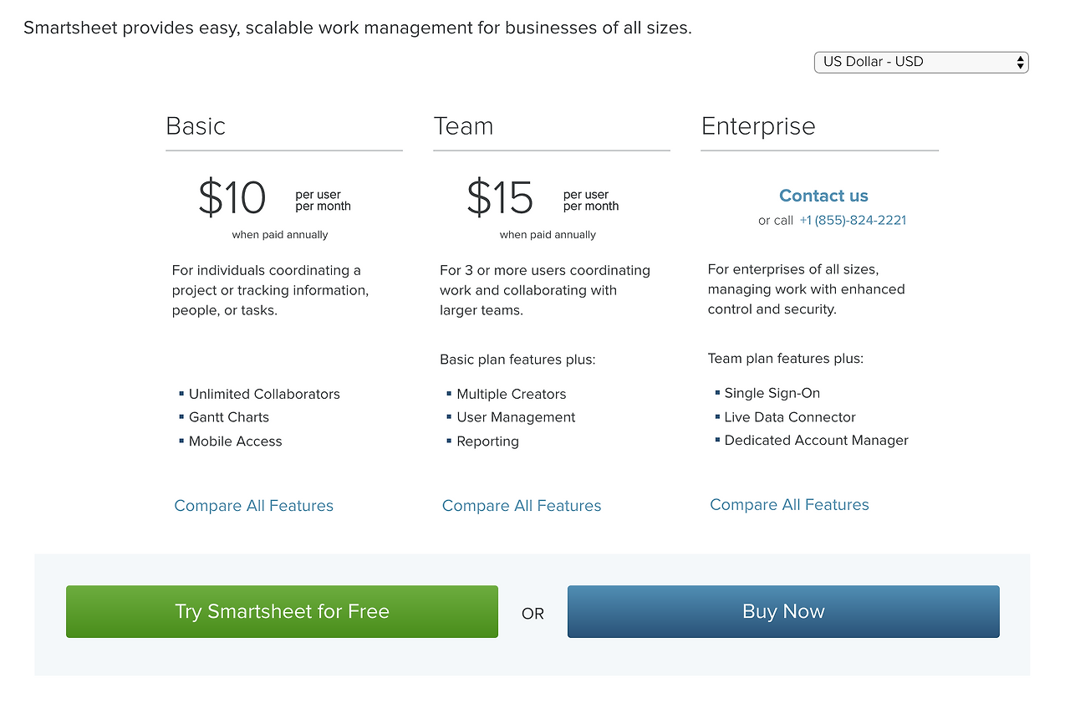This screenshot has width=1070, height=704.
Task: Open the Enterprise Contact us link
Action: [x=823, y=196]
